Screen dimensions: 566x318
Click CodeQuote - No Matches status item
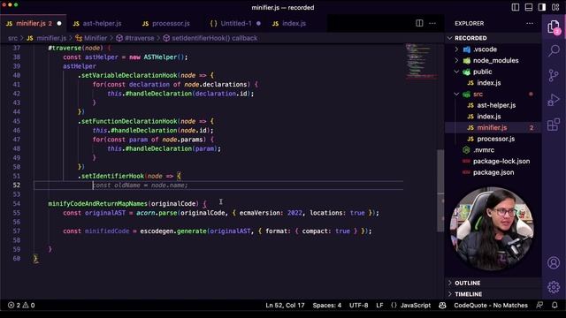click(x=491, y=305)
